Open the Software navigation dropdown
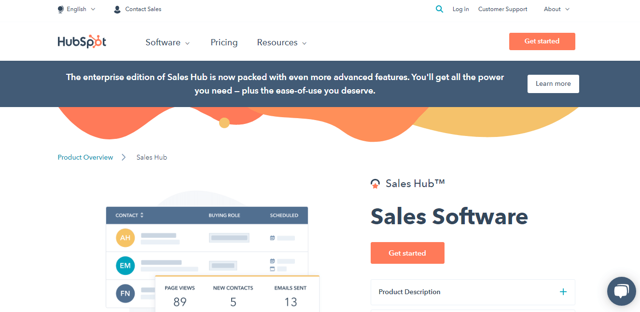 tap(167, 42)
